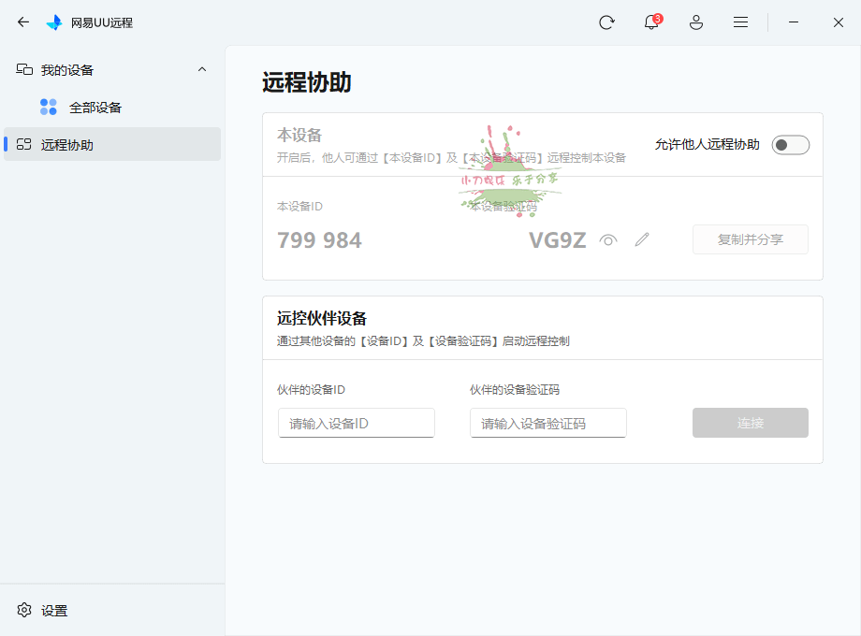This screenshot has width=861, height=636.
Task: Click the 请输入设备ID input field
Action: 356,423
